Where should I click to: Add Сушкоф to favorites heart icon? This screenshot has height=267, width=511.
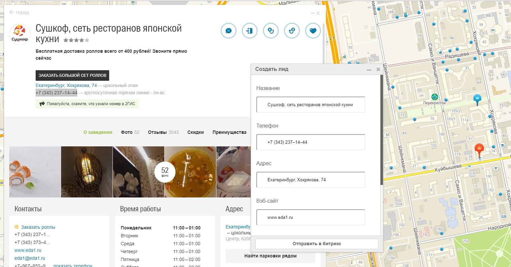(313, 31)
